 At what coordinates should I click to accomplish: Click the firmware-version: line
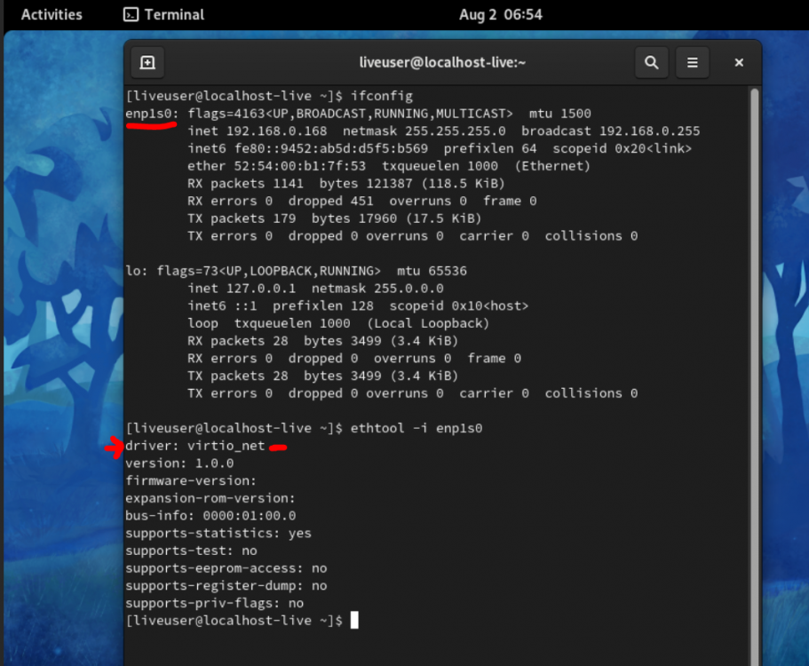pyautogui.click(x=191, y=480)
